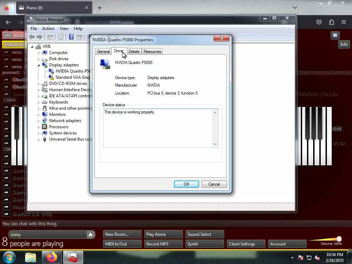This screenshot has height=264, width=352.
Task: Click the New Room... button
Action: pyautogui.click(x=122, y=234)
